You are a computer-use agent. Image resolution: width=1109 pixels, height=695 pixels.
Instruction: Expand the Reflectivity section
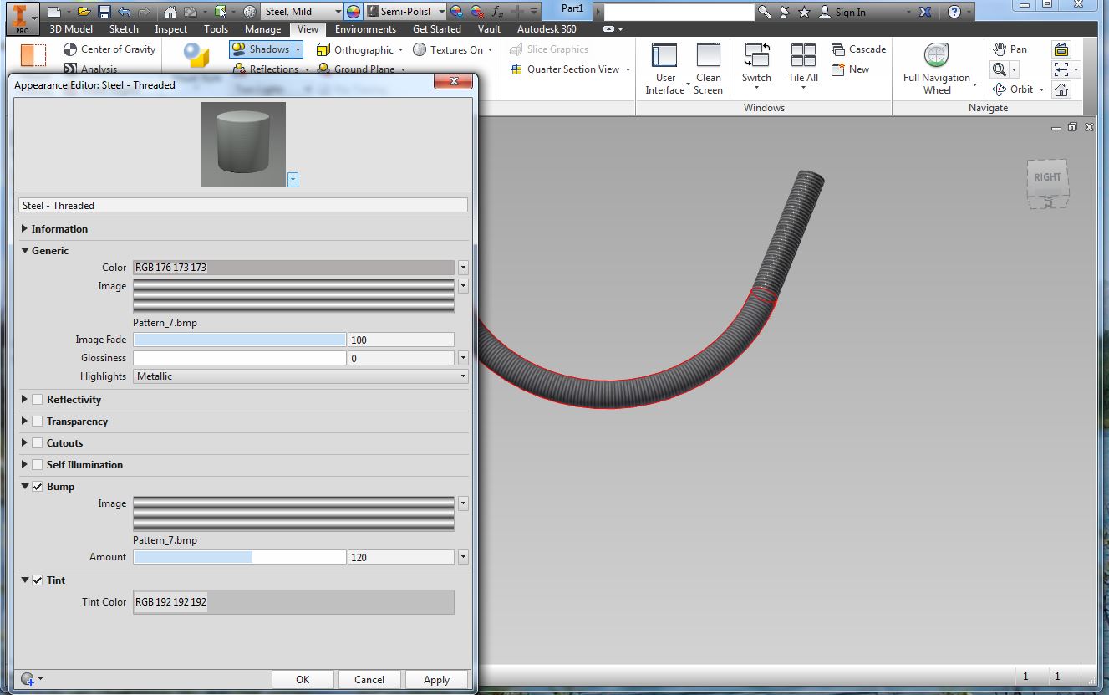tap(23, 399)
